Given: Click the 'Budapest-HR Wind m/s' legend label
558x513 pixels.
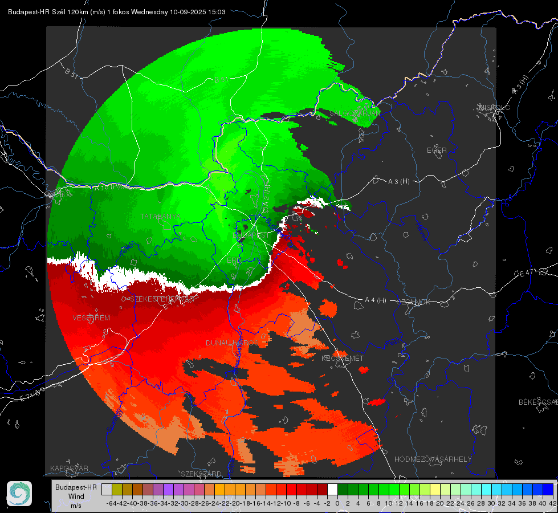Looking at the screenshot, I should click(x=76, y=496).
